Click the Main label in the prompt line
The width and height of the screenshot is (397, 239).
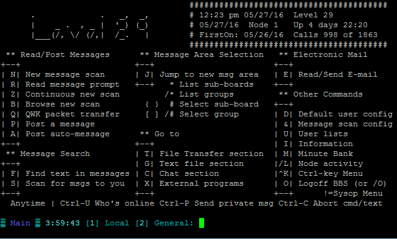coord(20,223)
